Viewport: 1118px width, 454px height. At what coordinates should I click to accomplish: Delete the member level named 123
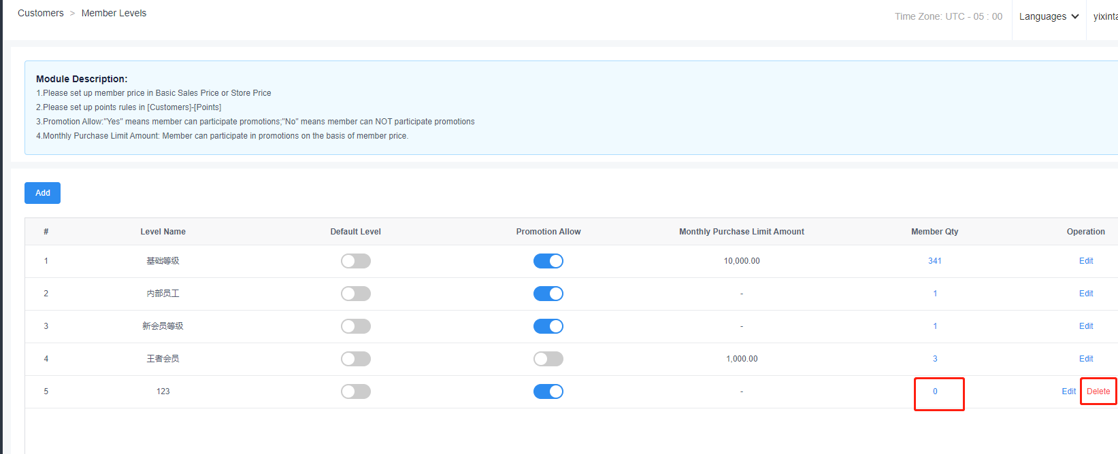click(1098, 391)
